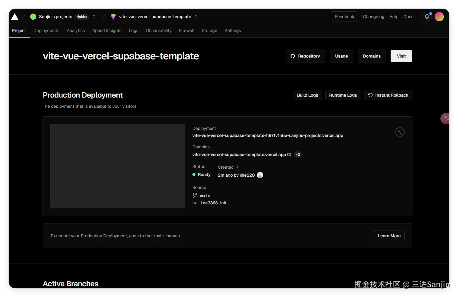The height and width of the screenshot is (297, 458).
Task: Click the white Visit button
Action: pos(401,56)
